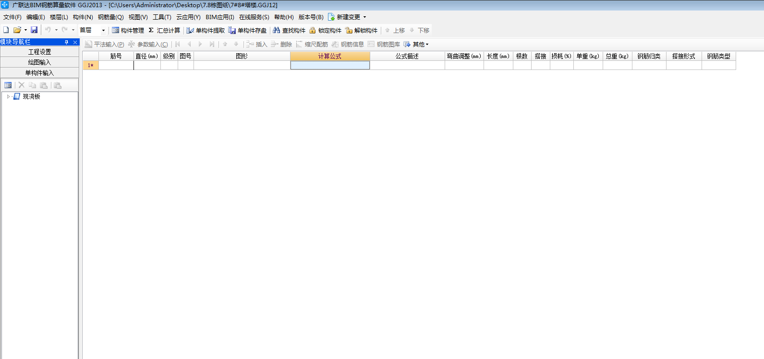The image size is (764, 359).
Task: Open the 视图(V) menu
Action: [138, 17]
